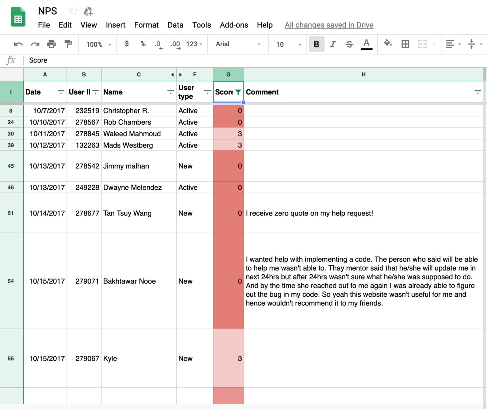Click the Borders icon
Screen dimensions: 487x409
(405, 44)
